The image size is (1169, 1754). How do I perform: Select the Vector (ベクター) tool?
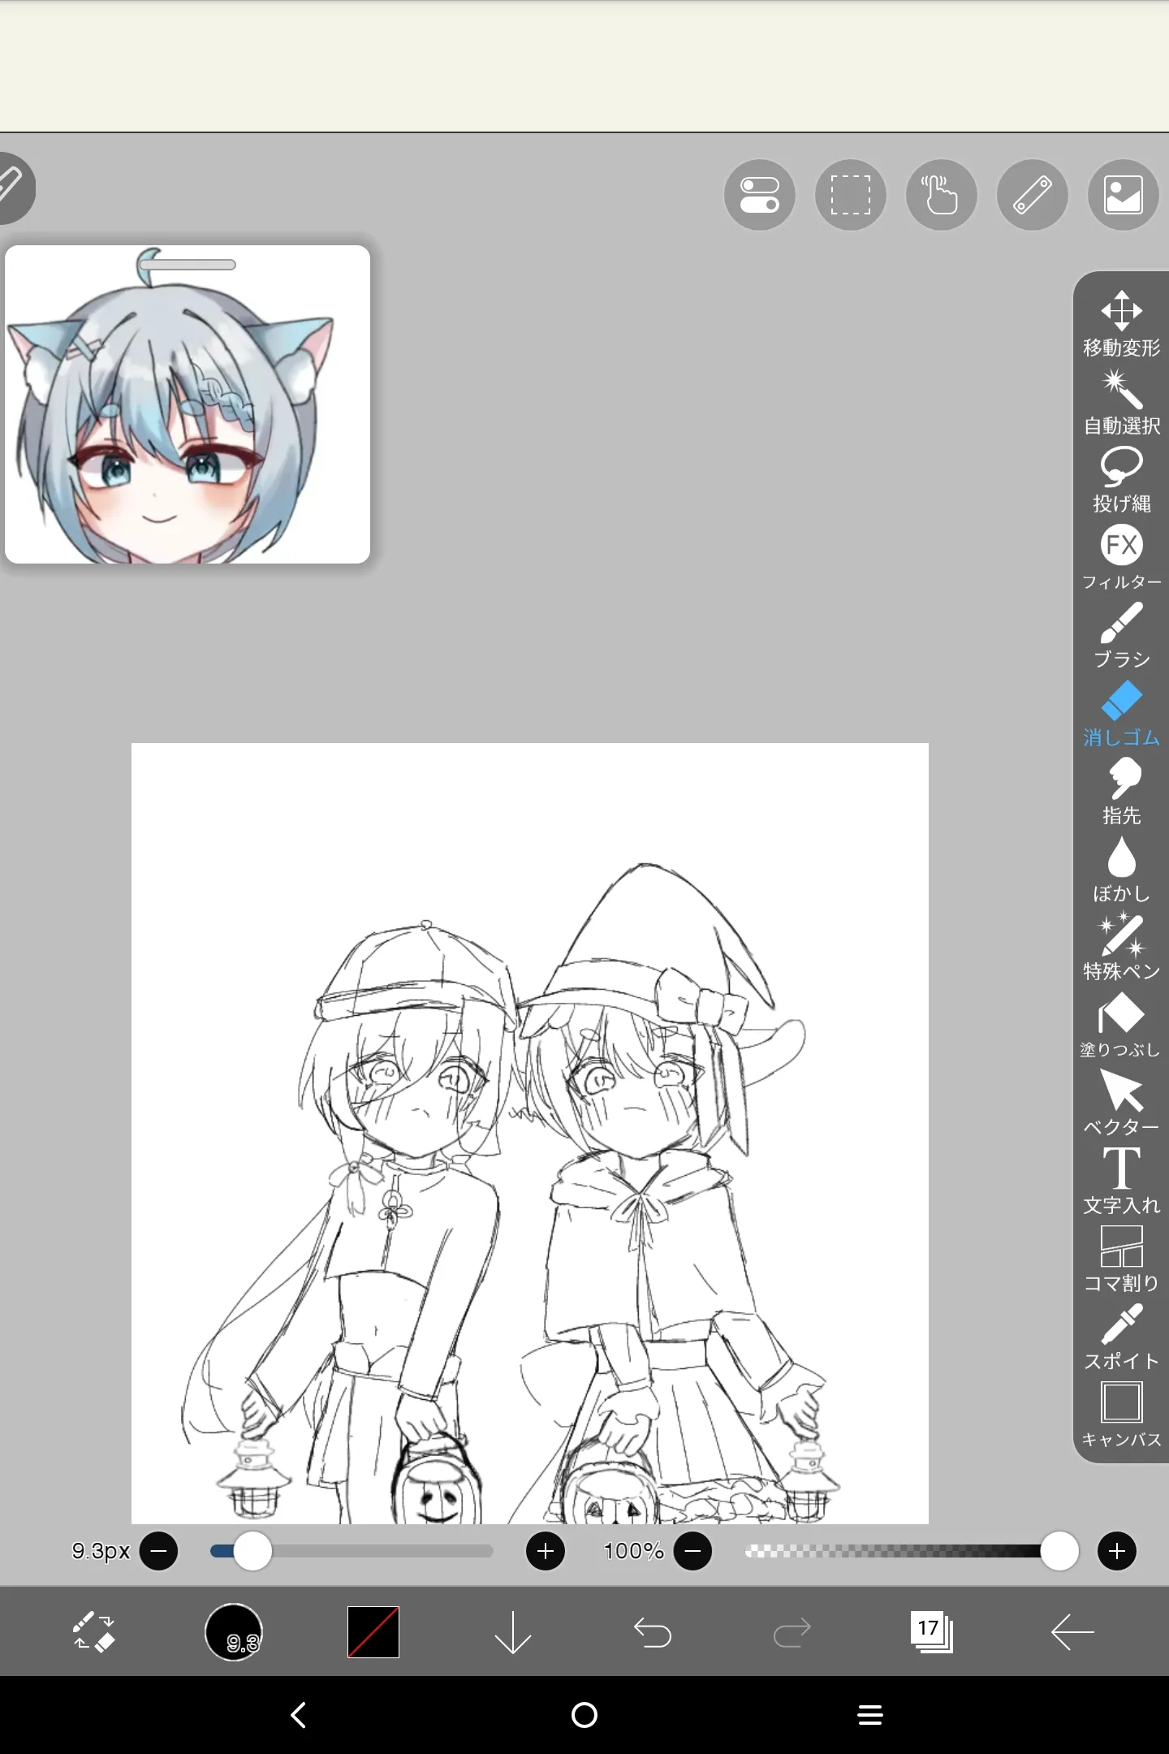(1121, 1103)
